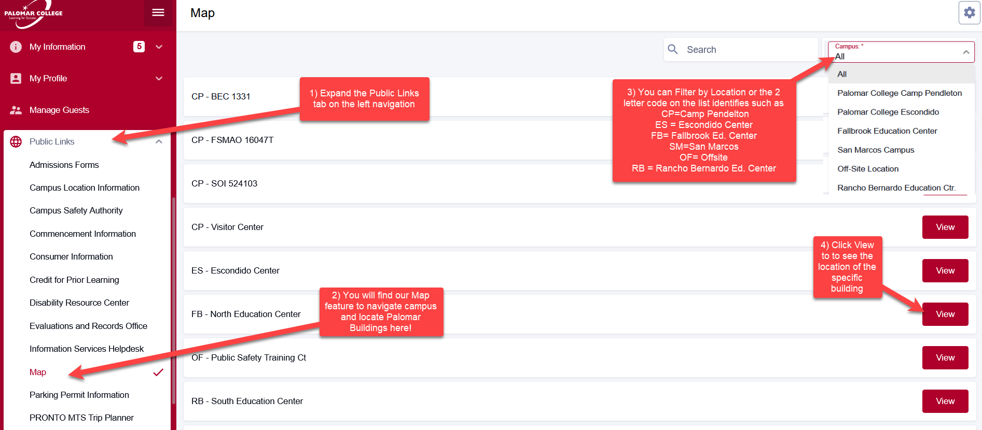
Task: View OF - Public Safety Training Ct
Action: point(945,357)
